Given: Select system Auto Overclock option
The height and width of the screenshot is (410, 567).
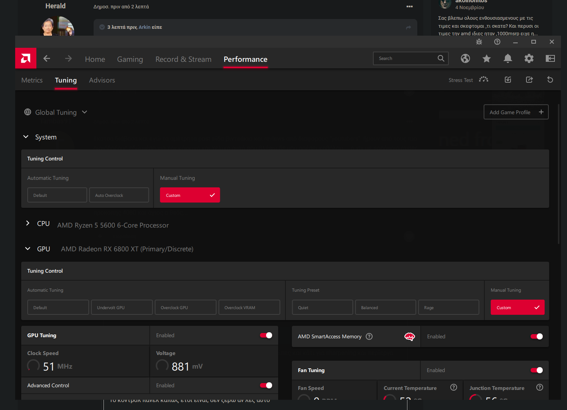Looking at the screenshot, I should (x=119, y=195).
